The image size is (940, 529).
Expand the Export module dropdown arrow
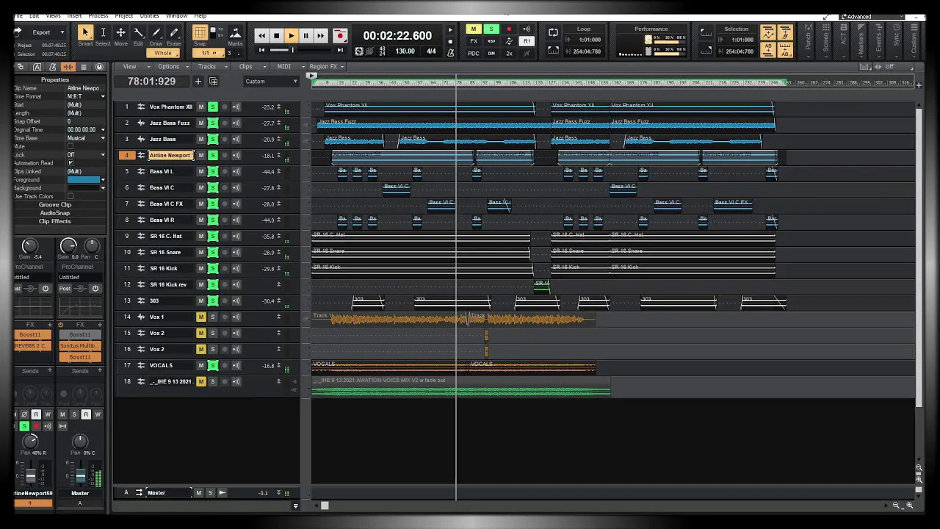click(62, 32)
